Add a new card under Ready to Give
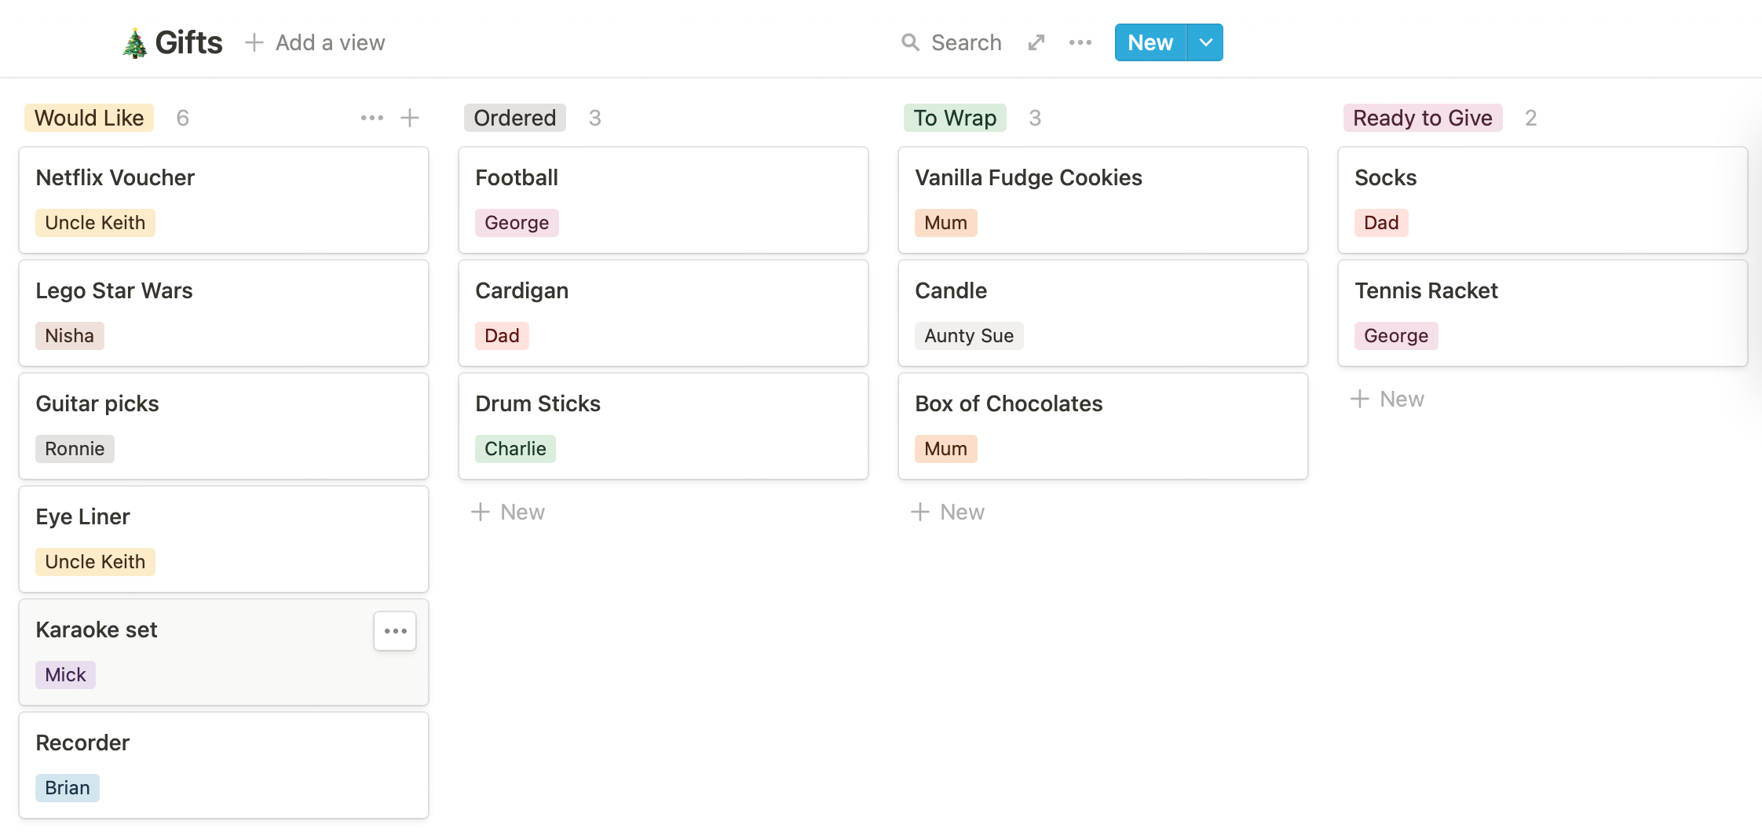This screenshot has width=1762, height=832. 1387,399
